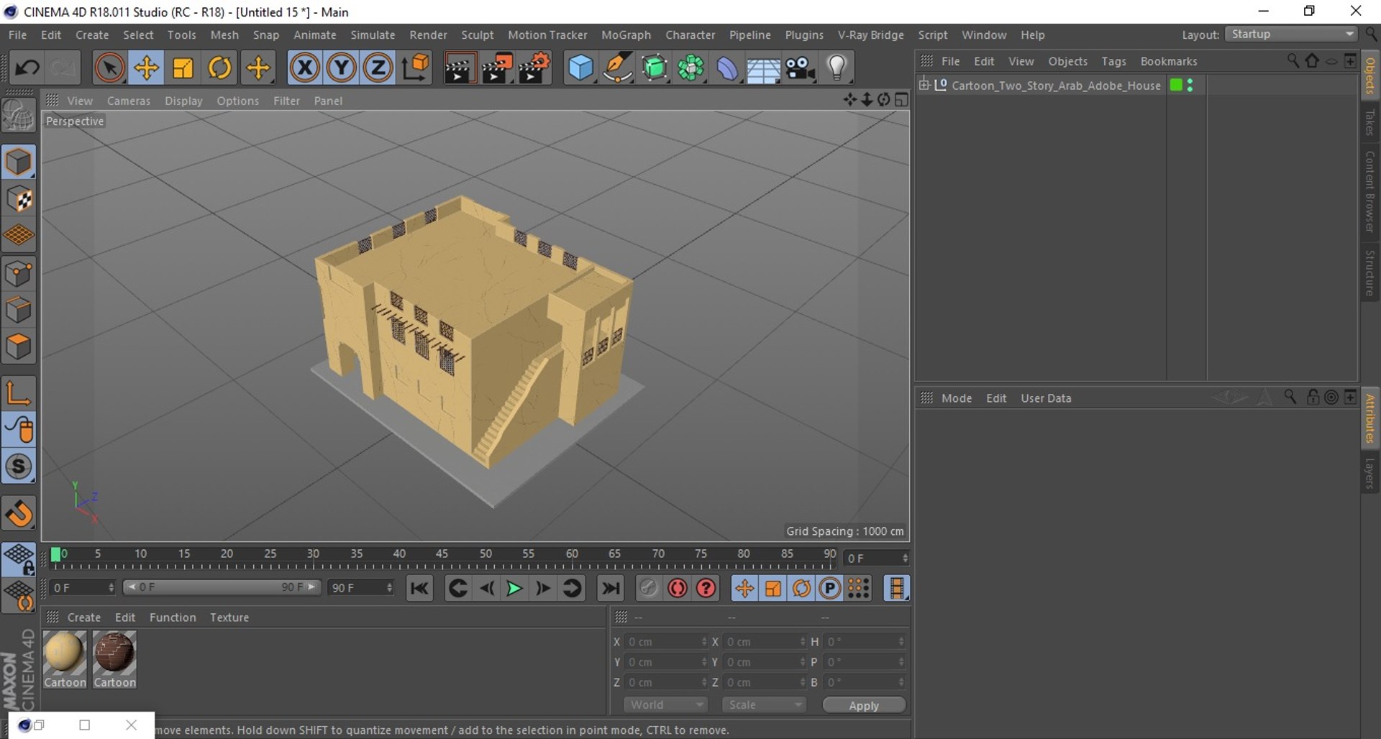Activate the Rotate tool
This screenshot has height=739, width=1381.
[220, 68]
